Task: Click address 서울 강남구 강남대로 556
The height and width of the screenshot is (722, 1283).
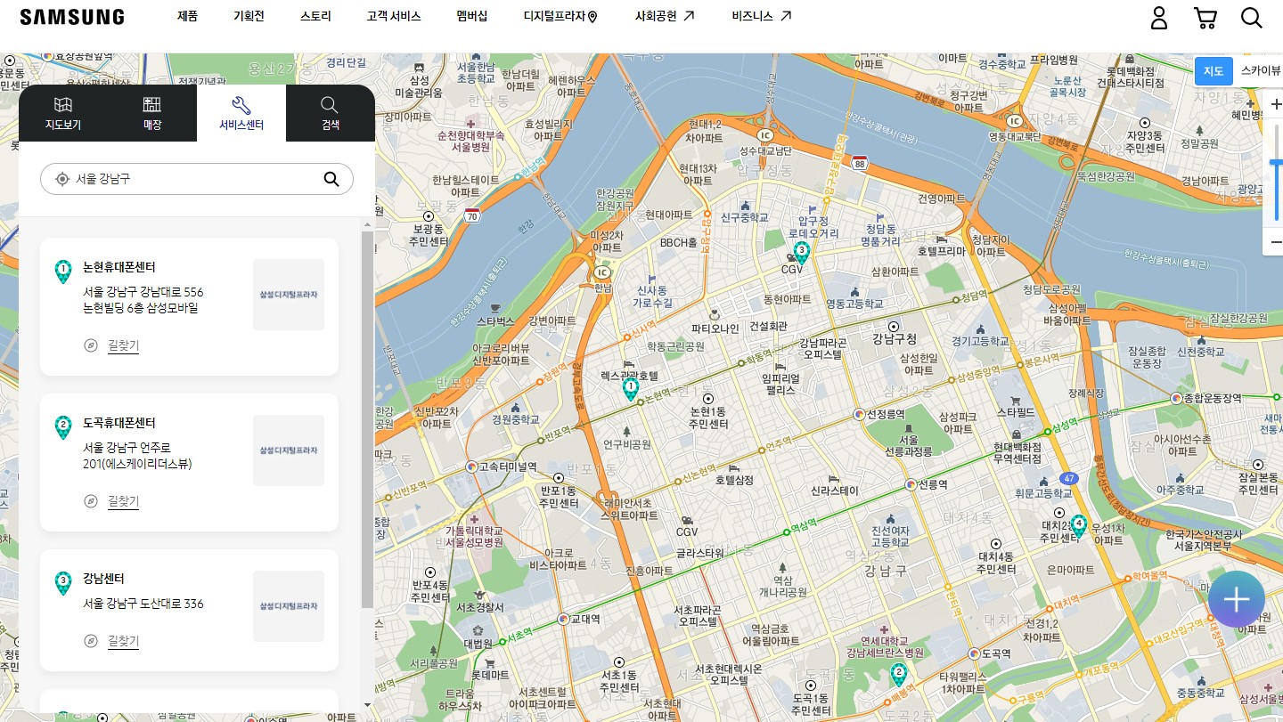Action: pos(143,292)
